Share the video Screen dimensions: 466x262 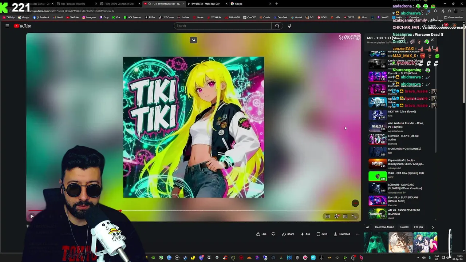click(x=288, y=234)
